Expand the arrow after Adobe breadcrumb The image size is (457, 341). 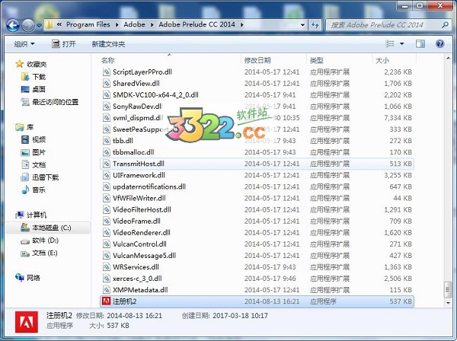click(152, 25)
